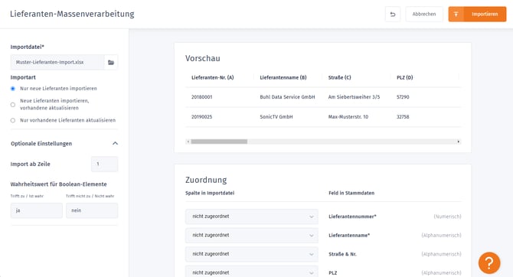Click the Wahrheitswert für Boolean-Elemente label

[58, 184]
